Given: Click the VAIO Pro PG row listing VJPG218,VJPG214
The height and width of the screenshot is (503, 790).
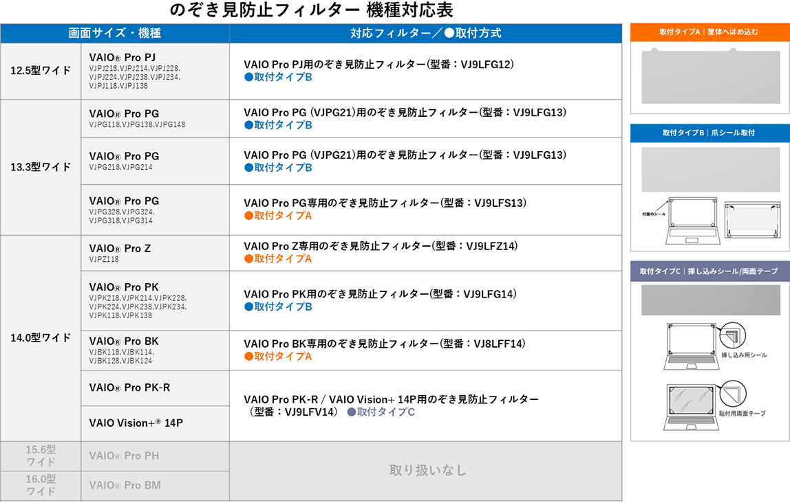Looking at the screenshot, I should click(x=156, y=161).
